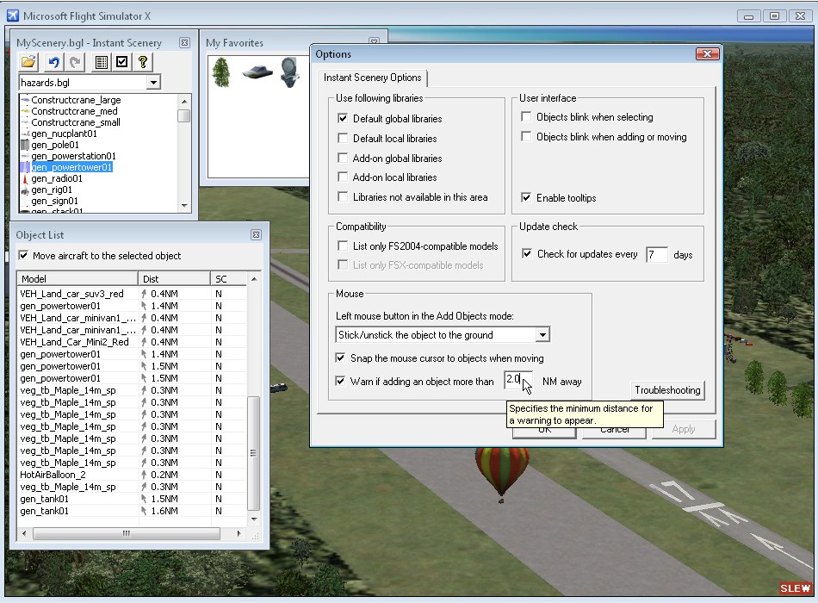The image size is (818, 603).
Task: Select Constructcrane_large in library list
Action: tap(76, 100)
